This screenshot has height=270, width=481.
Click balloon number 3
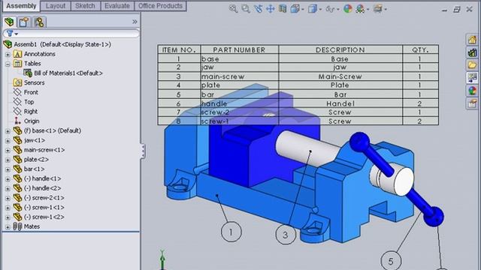point(286,235)
